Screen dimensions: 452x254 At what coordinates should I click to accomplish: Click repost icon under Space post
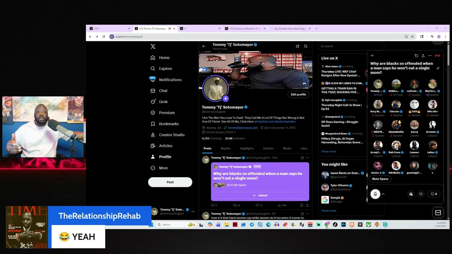tap(235, 205)
